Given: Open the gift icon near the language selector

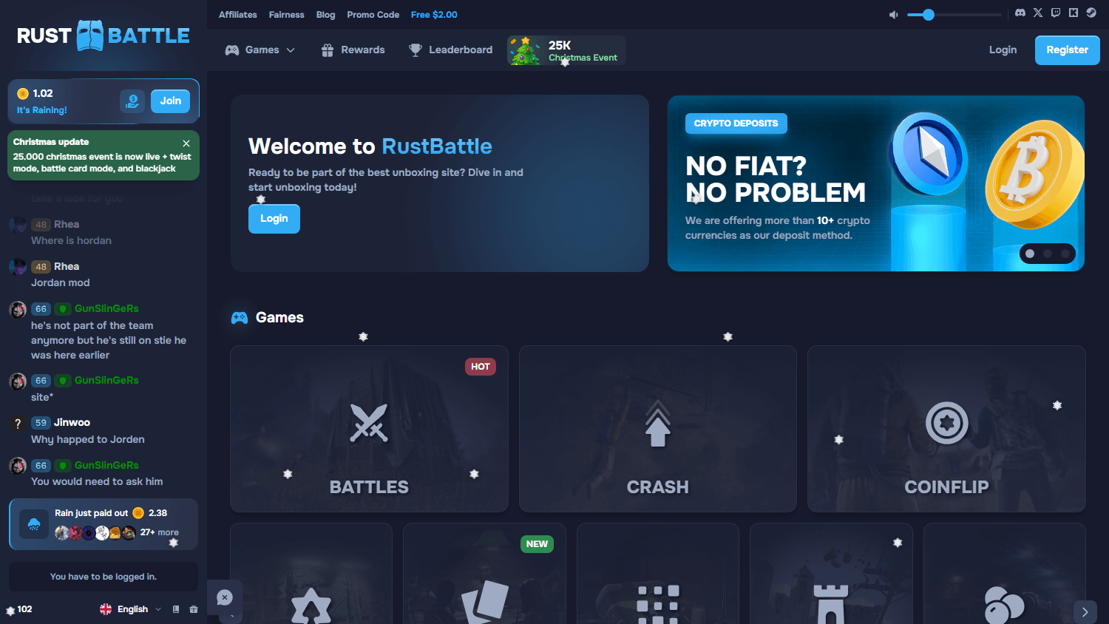Looking at the screenshot, I should pyautogui.click(x=194, y=609).
